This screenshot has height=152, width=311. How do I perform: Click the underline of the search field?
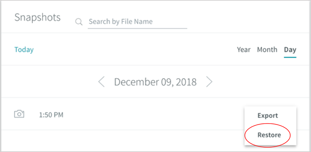point(138,28)
